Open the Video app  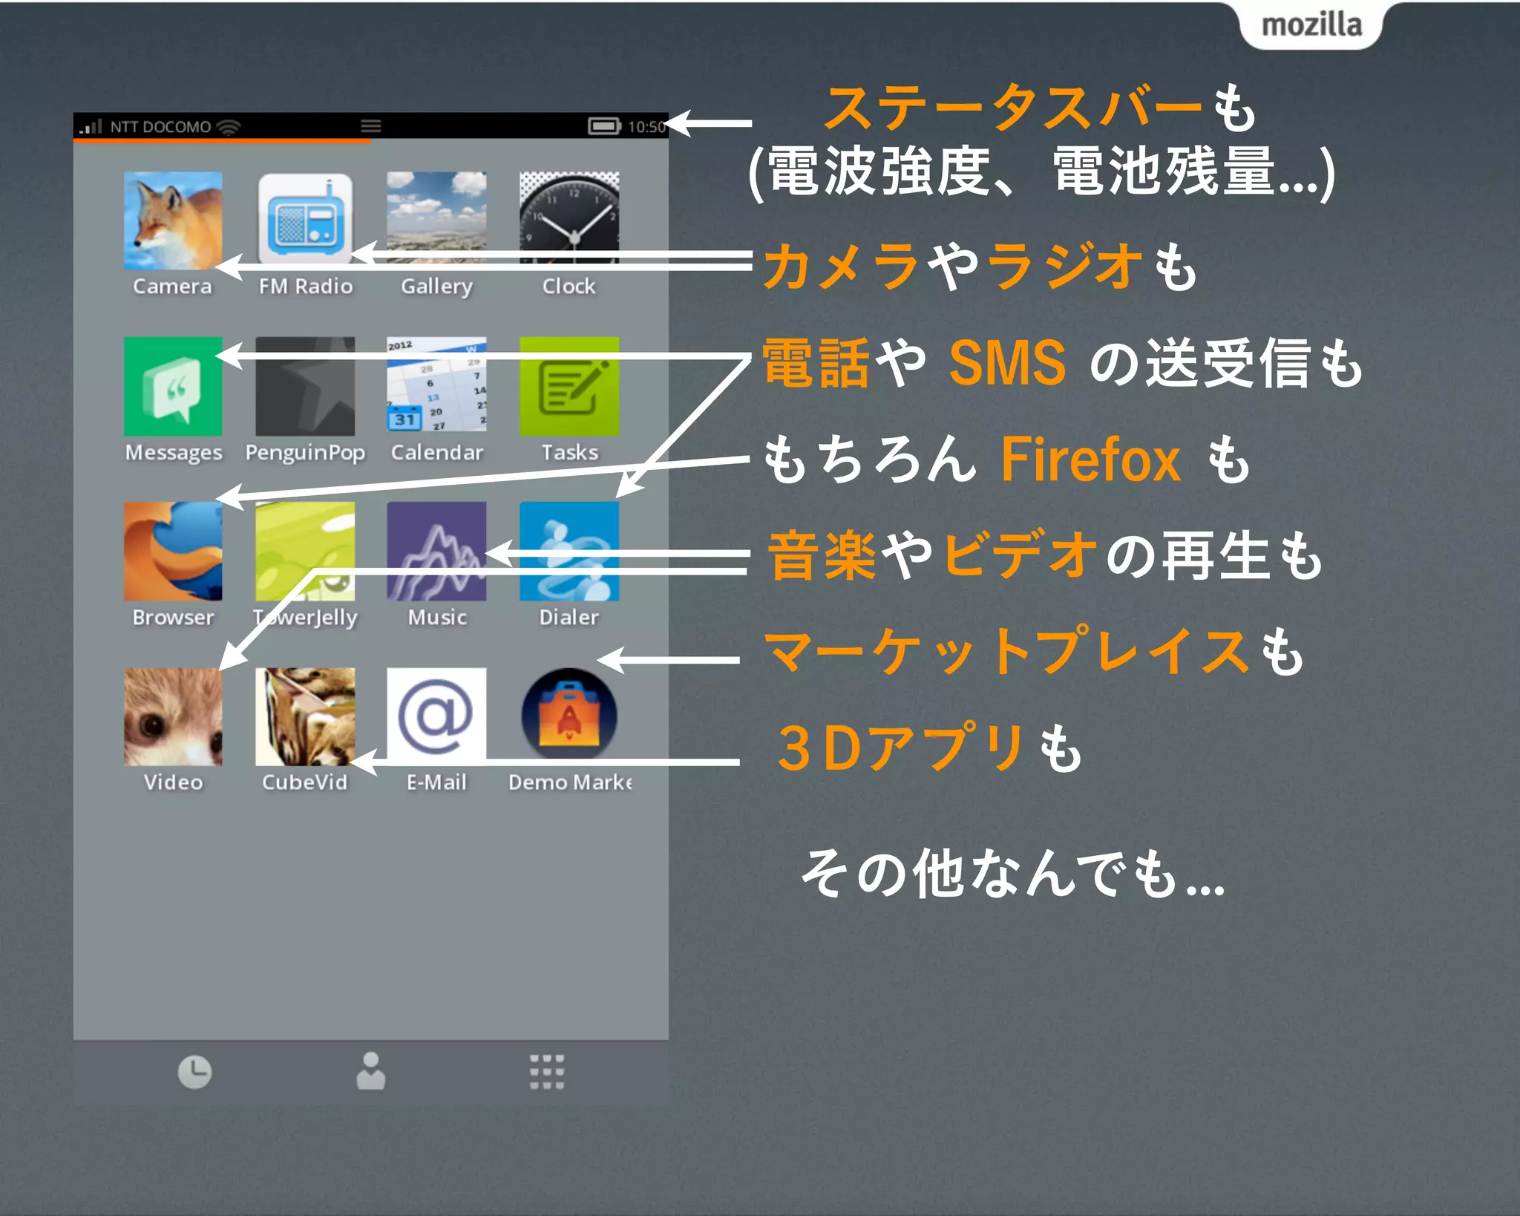(x=173, y=716)
